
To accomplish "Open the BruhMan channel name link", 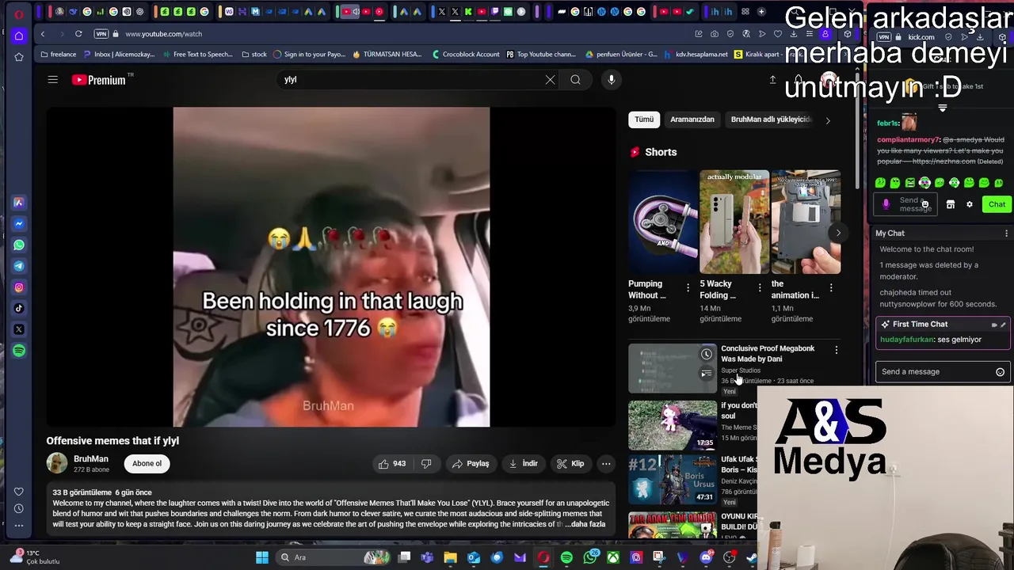I will click(x=91, y=459).
